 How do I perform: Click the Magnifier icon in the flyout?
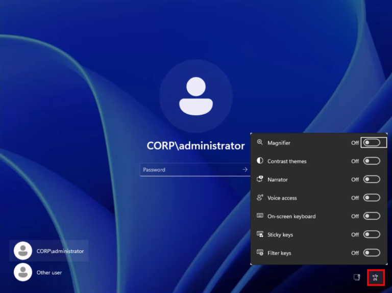(260, 142)
